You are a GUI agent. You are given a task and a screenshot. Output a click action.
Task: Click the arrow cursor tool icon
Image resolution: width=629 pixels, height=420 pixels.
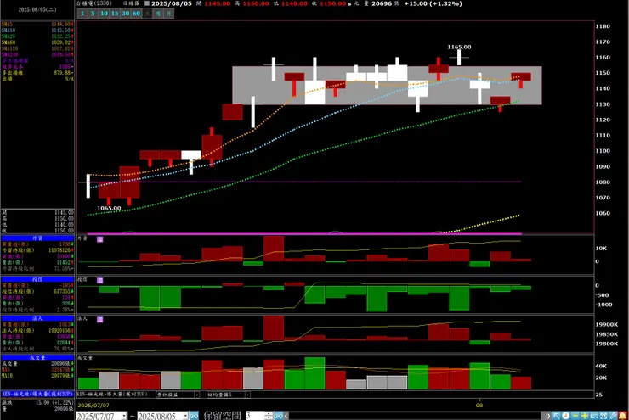pos(557,416)
